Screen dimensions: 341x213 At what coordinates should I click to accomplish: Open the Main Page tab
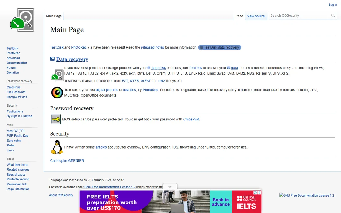tap(54, 16)
